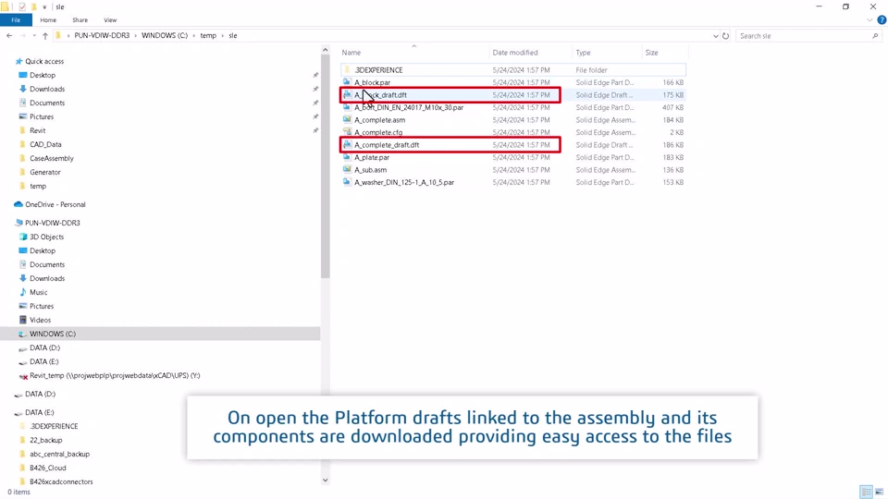Select the A_complete.asm file
The height and width of the screenshot is (499, 888).
click(512, 120)
